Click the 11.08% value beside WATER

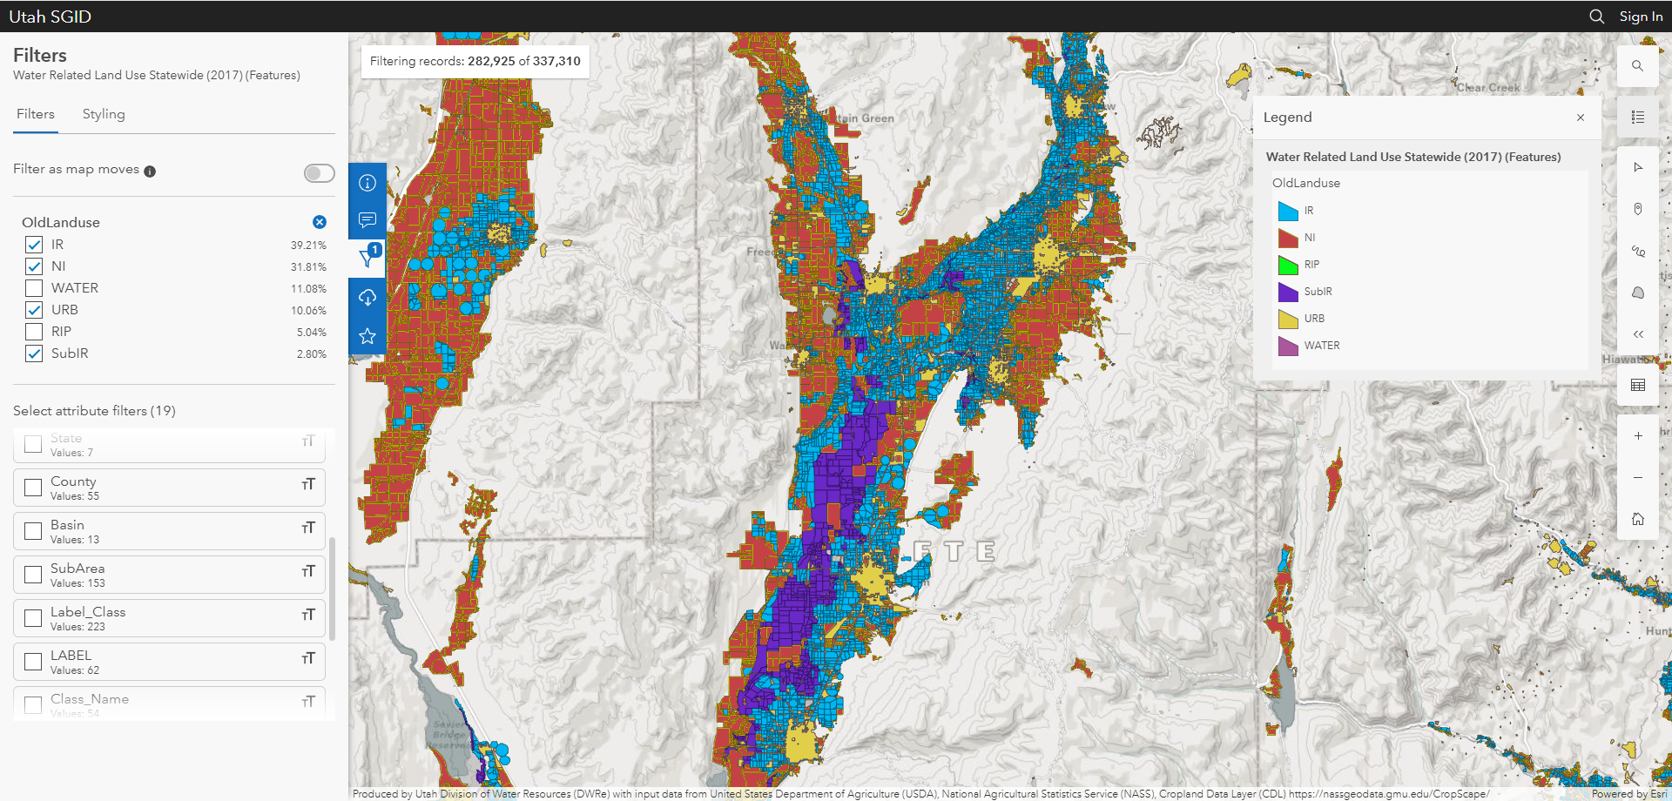coord(308,289)
